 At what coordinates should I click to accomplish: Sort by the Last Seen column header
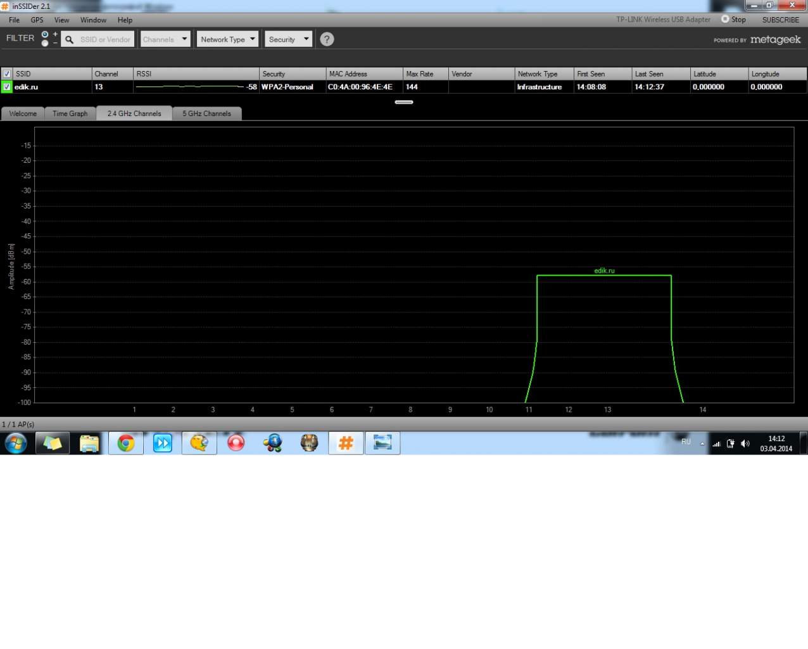click(x=660, y=74)
